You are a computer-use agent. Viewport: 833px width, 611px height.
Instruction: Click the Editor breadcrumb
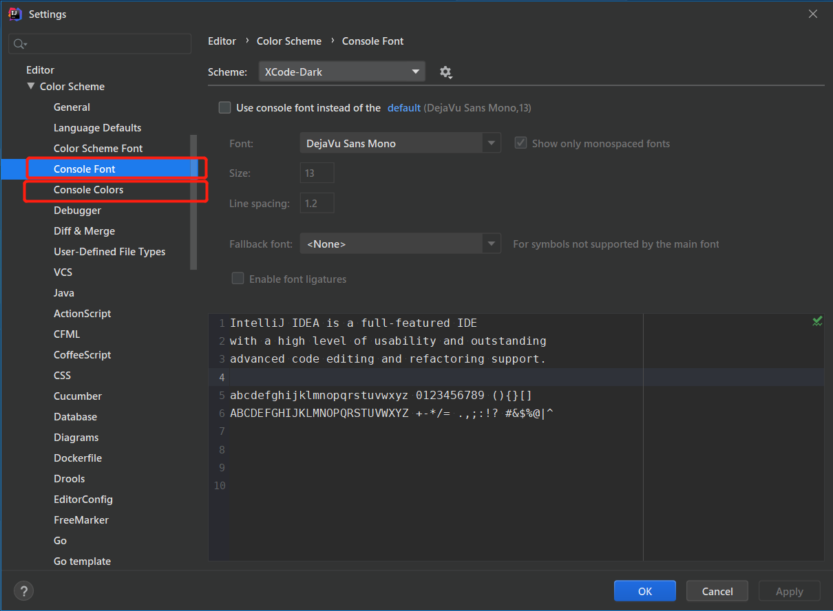pyautogui.click(x=222, y=41)
